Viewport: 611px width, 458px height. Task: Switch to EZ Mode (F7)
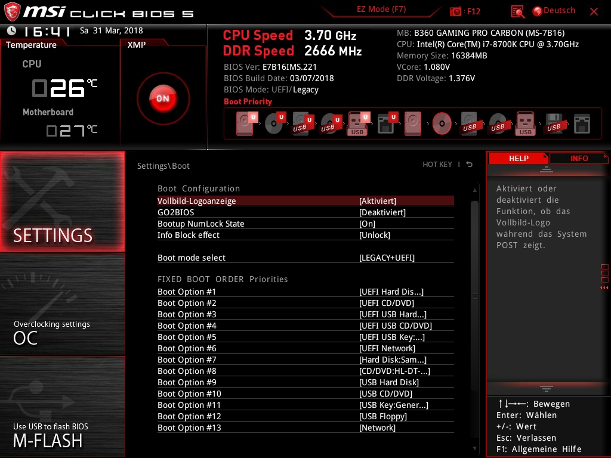[381, 10]
